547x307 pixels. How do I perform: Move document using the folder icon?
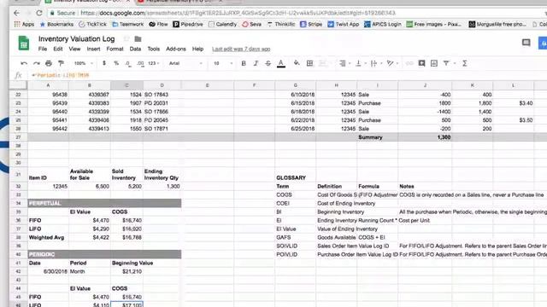(x=138, y=38)
